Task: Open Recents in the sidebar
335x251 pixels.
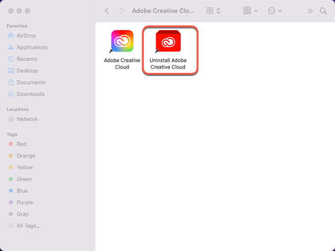Action: coord(27,59)
